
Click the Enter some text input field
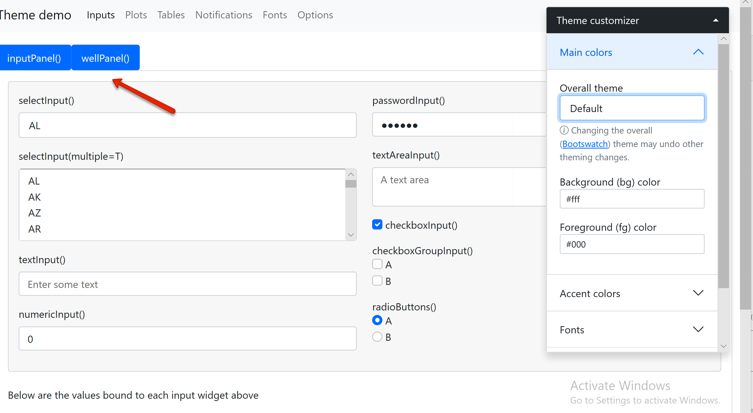pyautogui.click(x=187, y=284)
